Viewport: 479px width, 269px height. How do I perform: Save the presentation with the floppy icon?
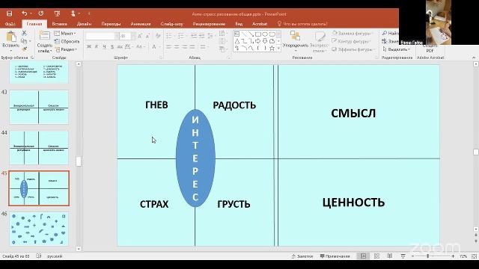coord(10,13)
